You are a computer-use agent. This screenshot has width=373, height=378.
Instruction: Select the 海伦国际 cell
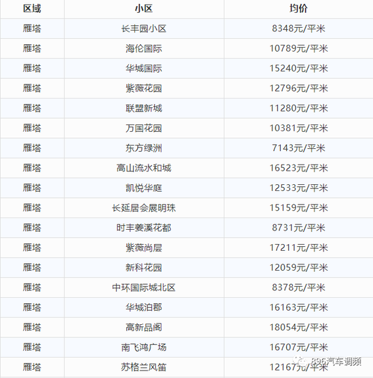(x=144, y=49)
